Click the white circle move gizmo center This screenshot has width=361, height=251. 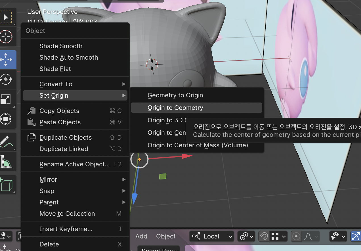(x=139, y=159)
